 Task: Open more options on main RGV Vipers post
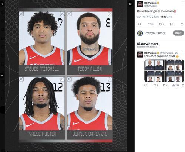pos(183,3)
